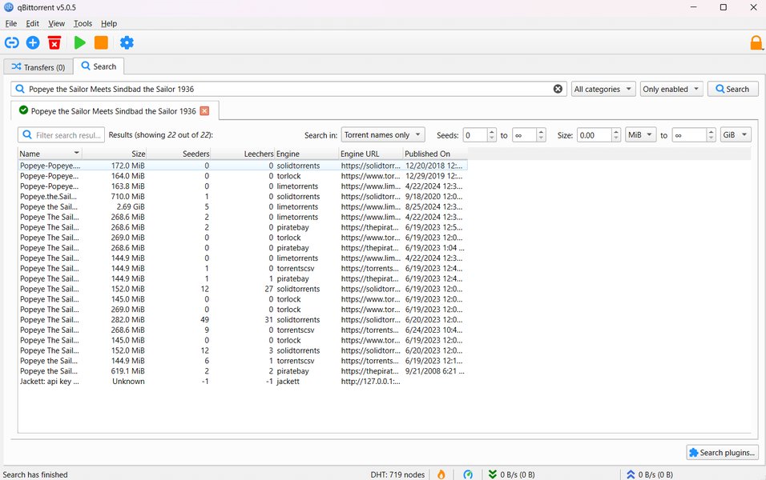Open the Edit menu
The width and height of the screenshot is (766, 480).
point(32,23)
